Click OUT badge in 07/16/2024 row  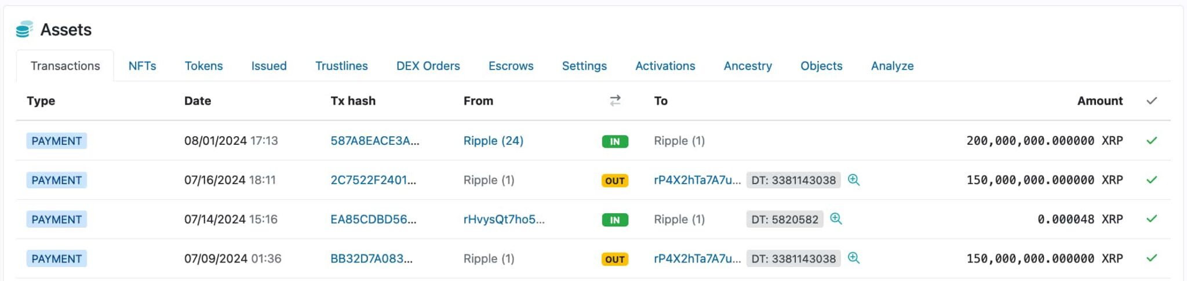(614, 181)
